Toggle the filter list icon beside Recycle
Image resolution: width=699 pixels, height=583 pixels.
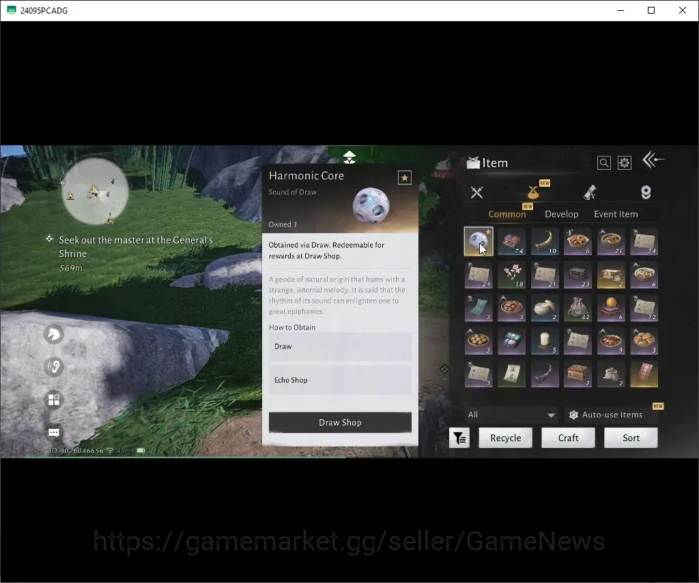tap(459, 438)
